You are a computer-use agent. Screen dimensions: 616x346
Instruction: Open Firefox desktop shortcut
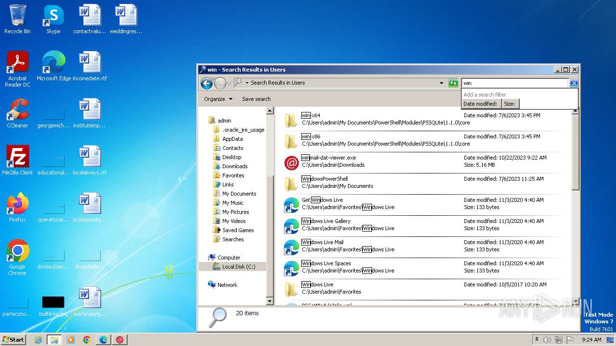tap(17, 208)
